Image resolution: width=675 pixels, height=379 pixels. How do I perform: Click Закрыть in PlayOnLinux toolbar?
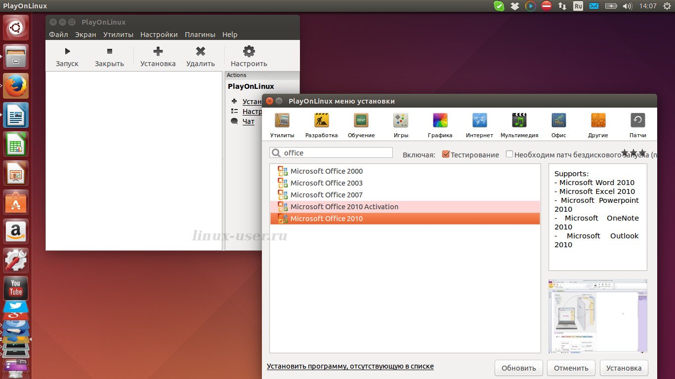(x=109, y=57)
